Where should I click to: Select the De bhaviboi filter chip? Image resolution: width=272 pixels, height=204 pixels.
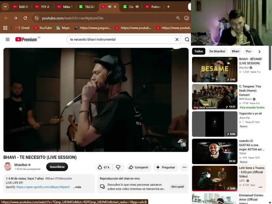[217, 51]
